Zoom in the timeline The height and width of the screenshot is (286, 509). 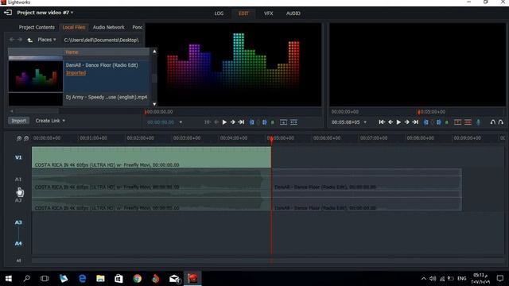tap(19, 138)
